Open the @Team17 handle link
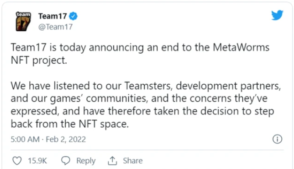This screenshot has width=294, height=169. click(56, 27)
